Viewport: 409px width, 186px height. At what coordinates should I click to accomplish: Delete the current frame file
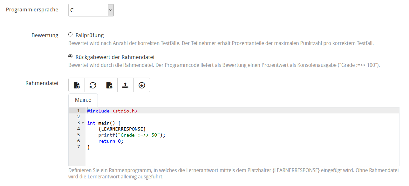109,85
